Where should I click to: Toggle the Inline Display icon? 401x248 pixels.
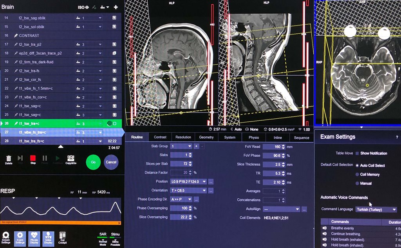point(48,237)
